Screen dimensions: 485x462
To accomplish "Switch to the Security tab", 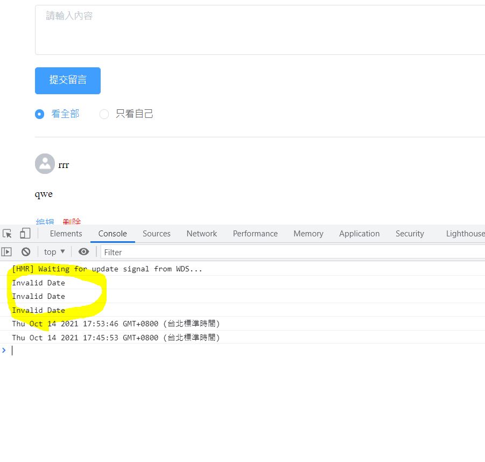I will [x=410, y=234].
